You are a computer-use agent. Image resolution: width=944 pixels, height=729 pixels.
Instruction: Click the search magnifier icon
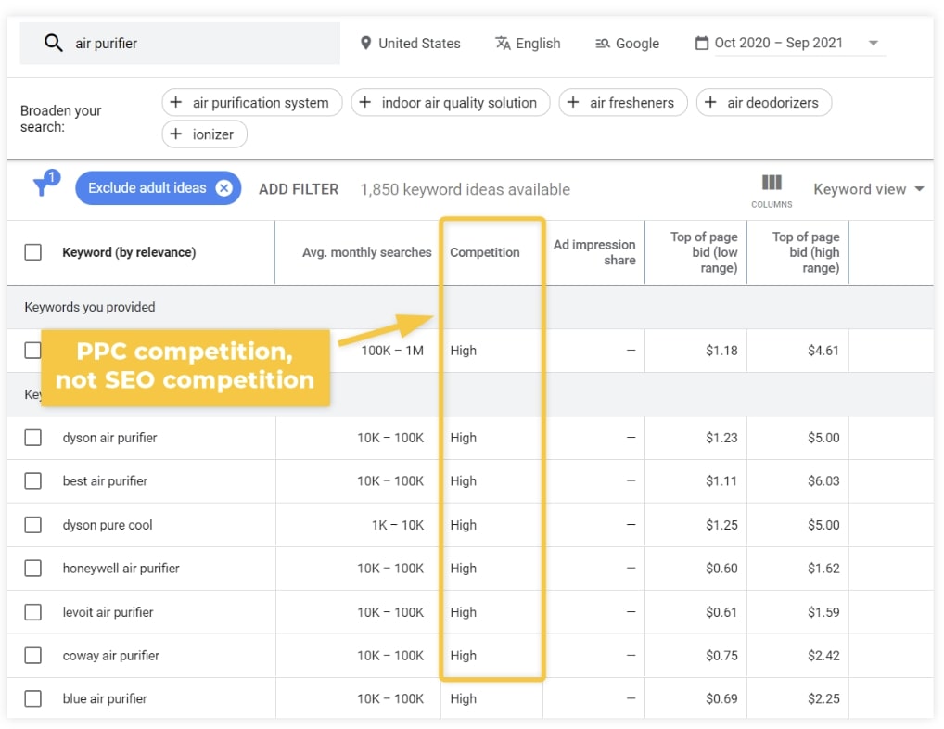[x=53, y=43]
